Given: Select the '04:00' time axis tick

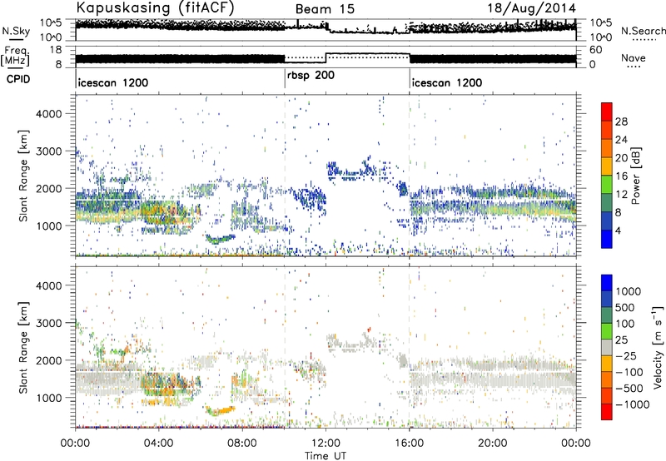Looking at the screenshot, I should coord(159,444).
